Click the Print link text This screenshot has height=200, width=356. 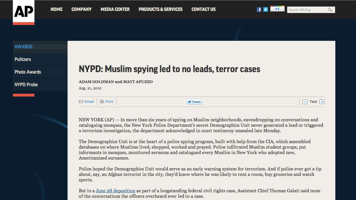pyautogui.click(x=109, y=102)
